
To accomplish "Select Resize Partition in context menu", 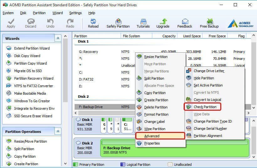I will tap(160, 57).
